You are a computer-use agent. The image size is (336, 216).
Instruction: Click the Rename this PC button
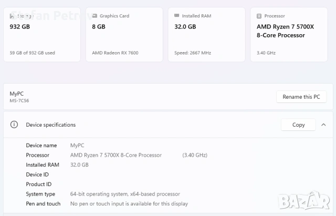click(x=301, y=97)
